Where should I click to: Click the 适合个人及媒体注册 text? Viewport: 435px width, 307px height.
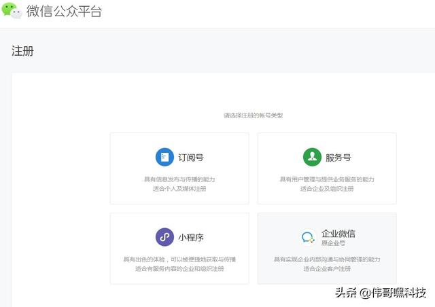[x=179, y=189]
